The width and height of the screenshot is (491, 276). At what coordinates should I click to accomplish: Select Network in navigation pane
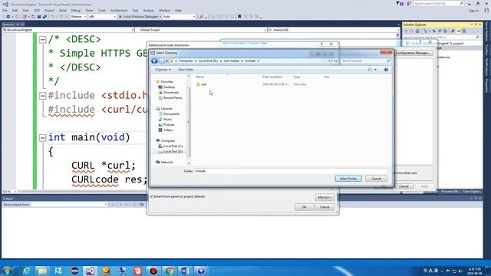point(164,162)
